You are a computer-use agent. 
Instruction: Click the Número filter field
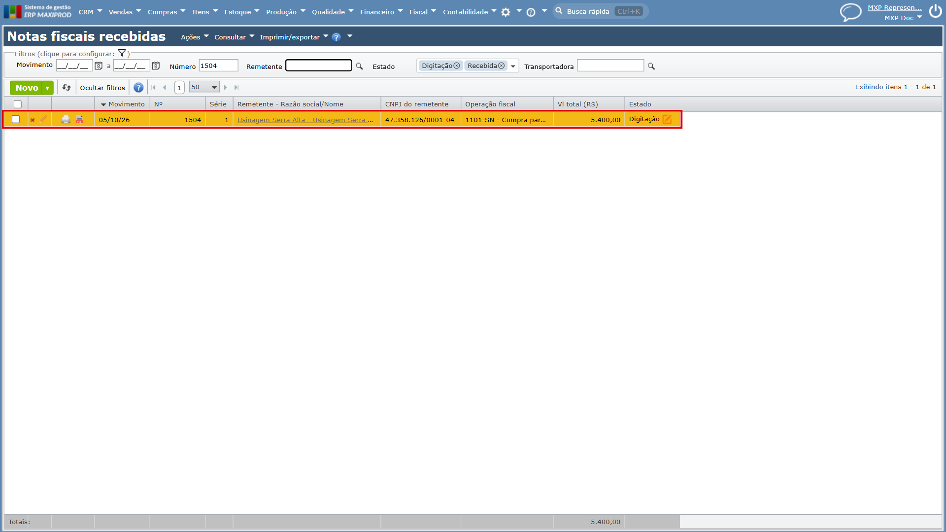pos(218,66)
